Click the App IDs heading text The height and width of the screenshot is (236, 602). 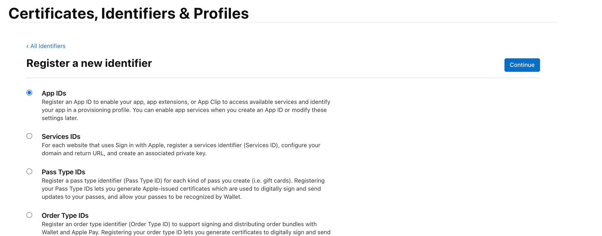[54, 93]
